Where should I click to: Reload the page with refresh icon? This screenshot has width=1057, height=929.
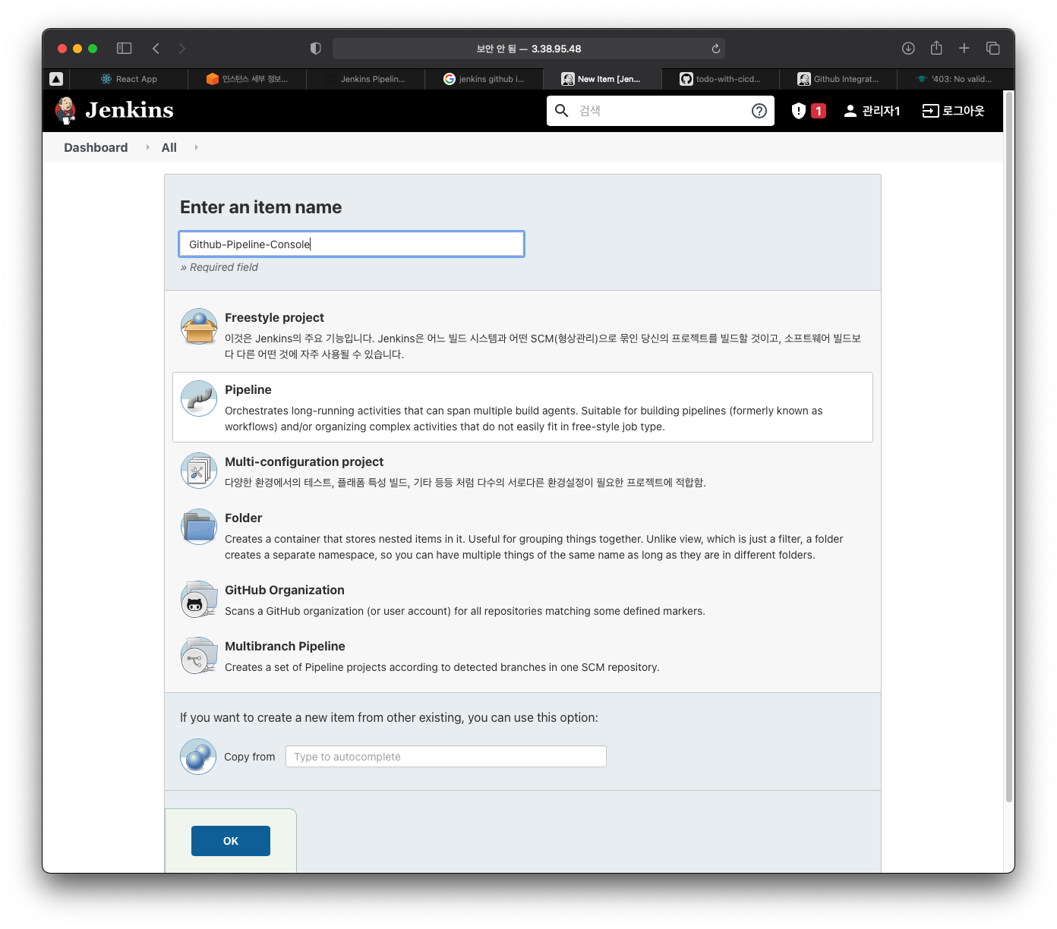coord(715,49)
